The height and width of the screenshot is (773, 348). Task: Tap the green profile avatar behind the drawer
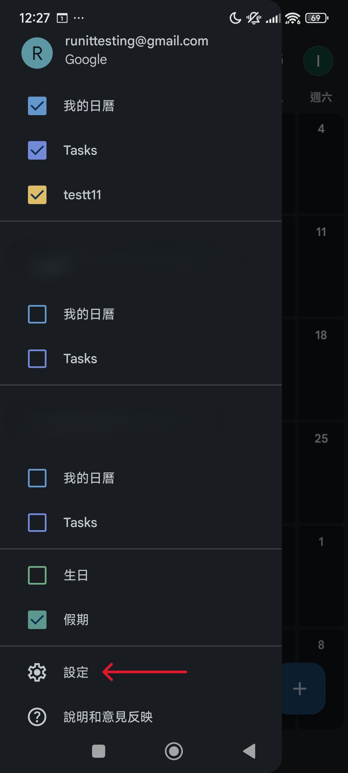318,61
